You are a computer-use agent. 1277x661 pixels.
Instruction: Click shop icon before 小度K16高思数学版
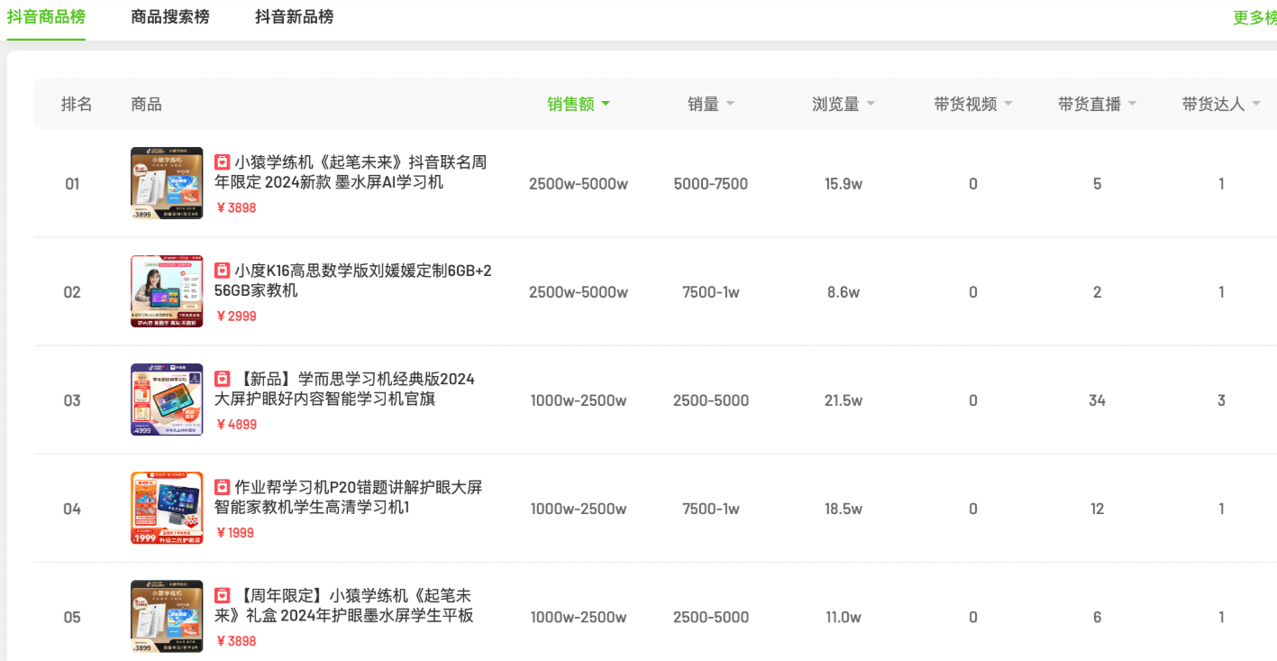click(x=223, y=271)
